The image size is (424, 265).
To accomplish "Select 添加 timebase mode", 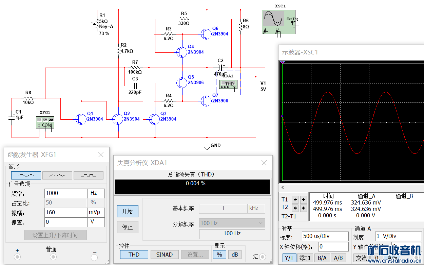I will [305, 258].
